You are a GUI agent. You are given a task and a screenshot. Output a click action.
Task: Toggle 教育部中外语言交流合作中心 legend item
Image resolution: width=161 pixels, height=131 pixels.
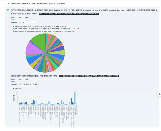click(x=23, y=26)
